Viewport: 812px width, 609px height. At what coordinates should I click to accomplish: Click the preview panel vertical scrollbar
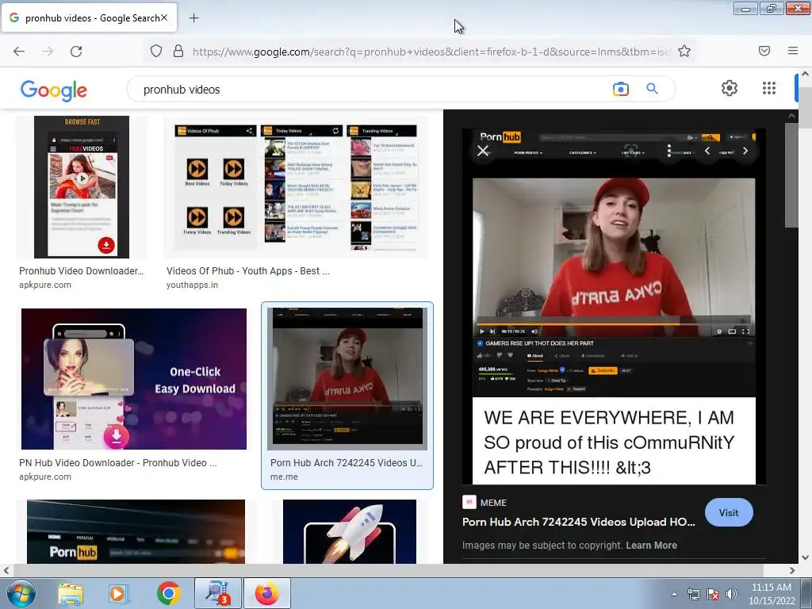click(791, 175)
